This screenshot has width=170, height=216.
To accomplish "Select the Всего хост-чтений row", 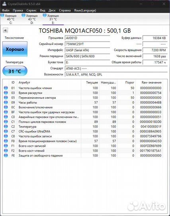I will click(x=83, y=150).
